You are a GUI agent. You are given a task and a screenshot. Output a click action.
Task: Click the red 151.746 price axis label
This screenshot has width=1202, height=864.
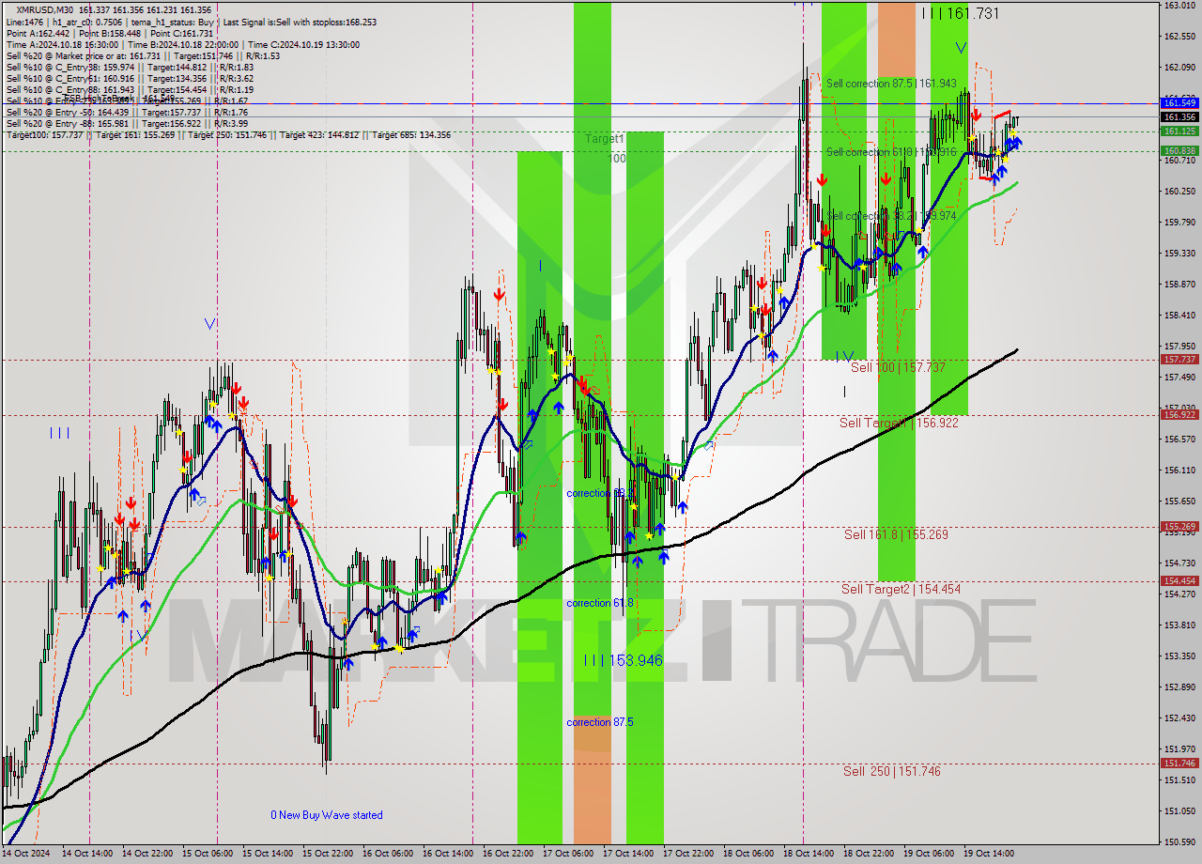click(1179, 764)
